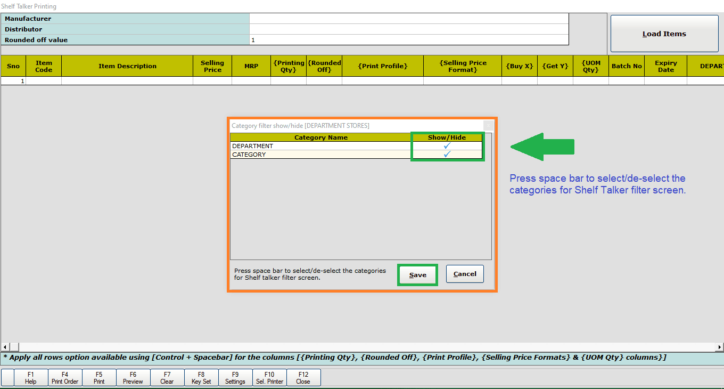Toggle DEPARTMENT show/hide checkmark
The width and height of the screenshot is (724, 389).
pos(447,145)
